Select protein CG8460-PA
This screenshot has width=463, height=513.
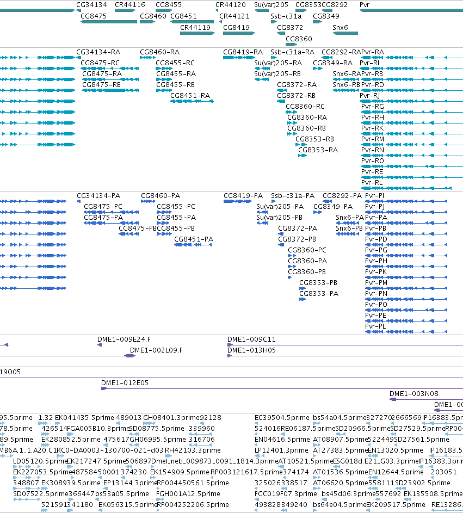(160, 196)
